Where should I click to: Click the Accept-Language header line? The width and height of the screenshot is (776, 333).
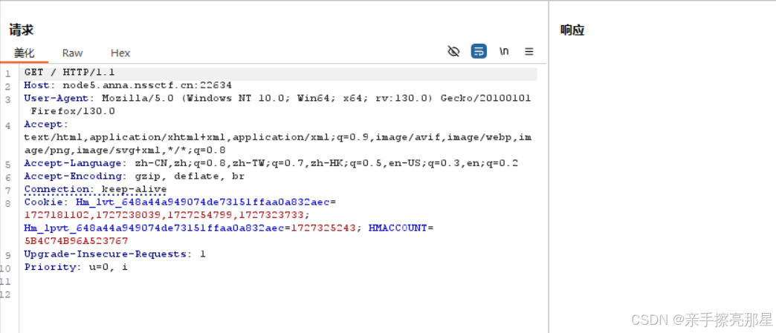tap(271, 163)
